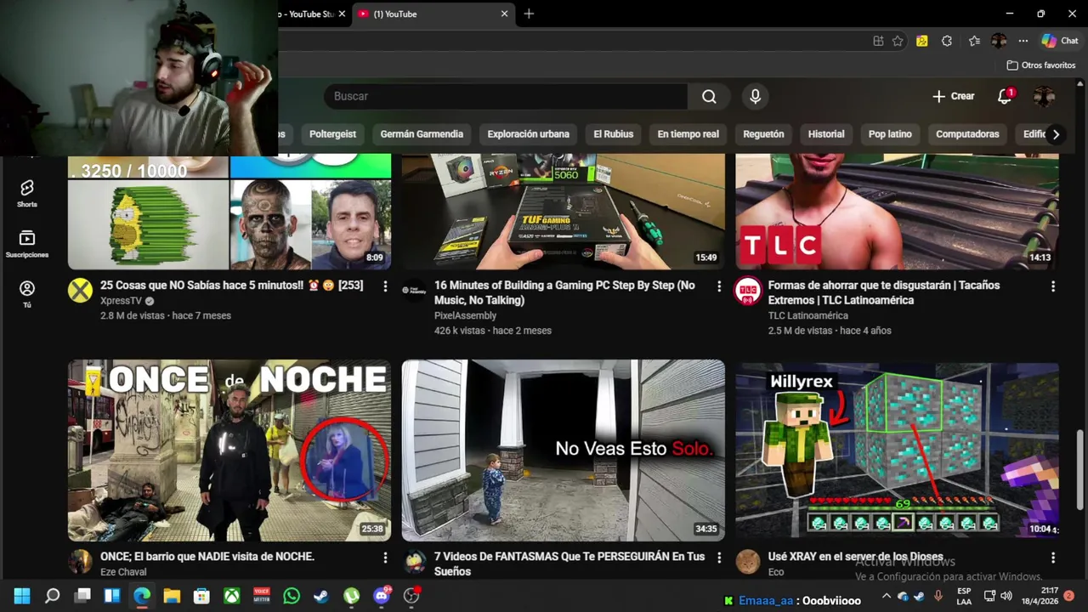Filter by Germán Garmendia chip

(x=422, y=134)
